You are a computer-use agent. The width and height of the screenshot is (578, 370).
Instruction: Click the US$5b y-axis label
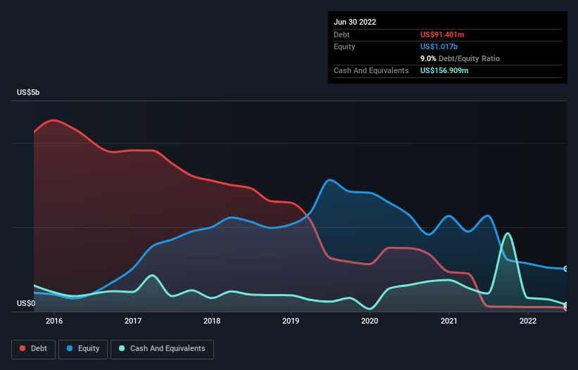point(28,92)
